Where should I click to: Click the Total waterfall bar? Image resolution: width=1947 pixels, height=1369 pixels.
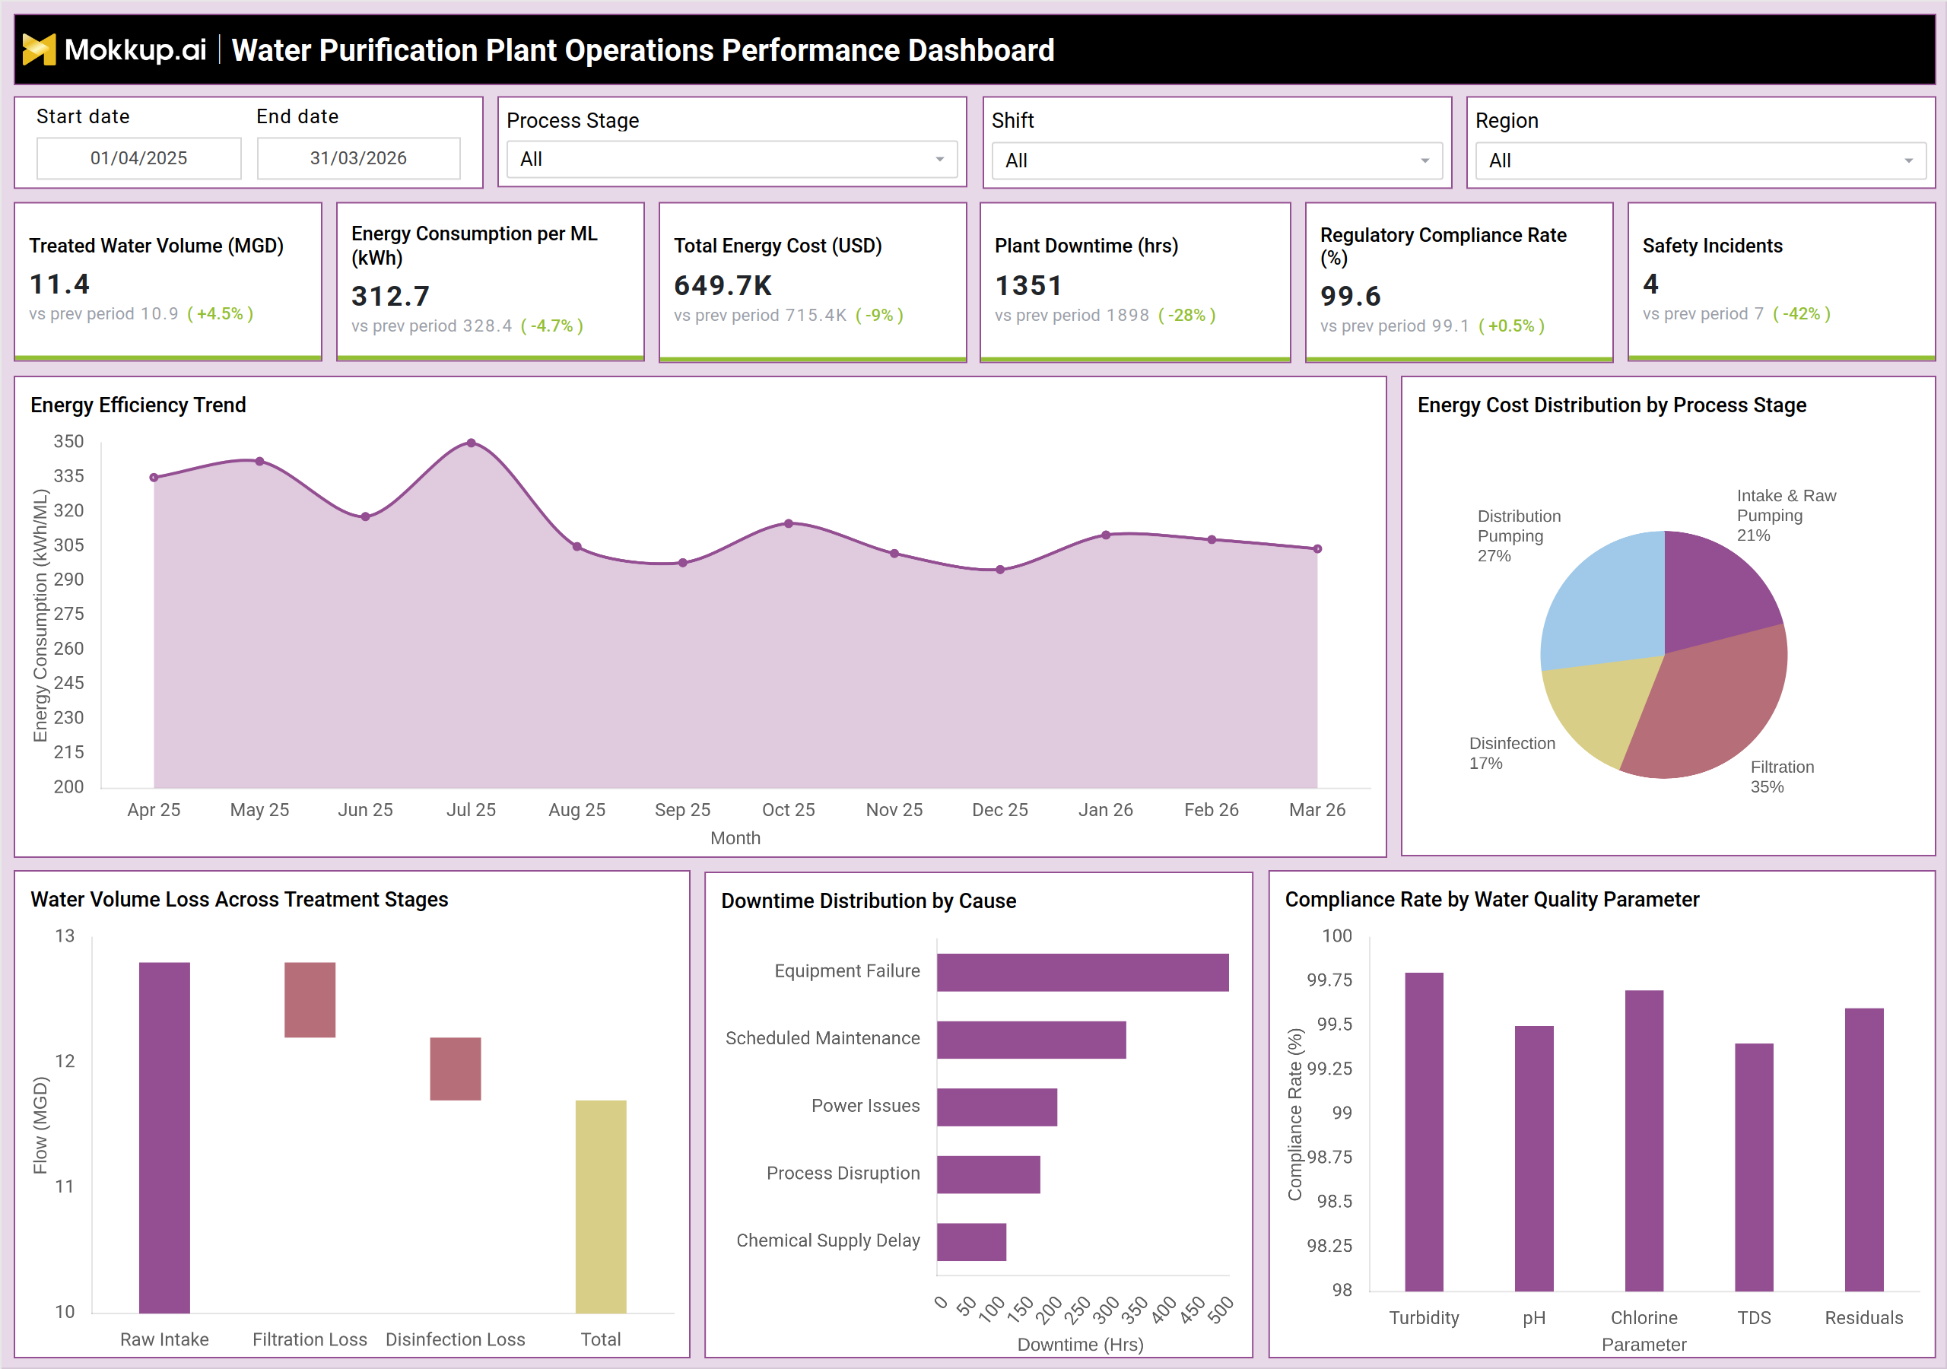point(602,1207)
